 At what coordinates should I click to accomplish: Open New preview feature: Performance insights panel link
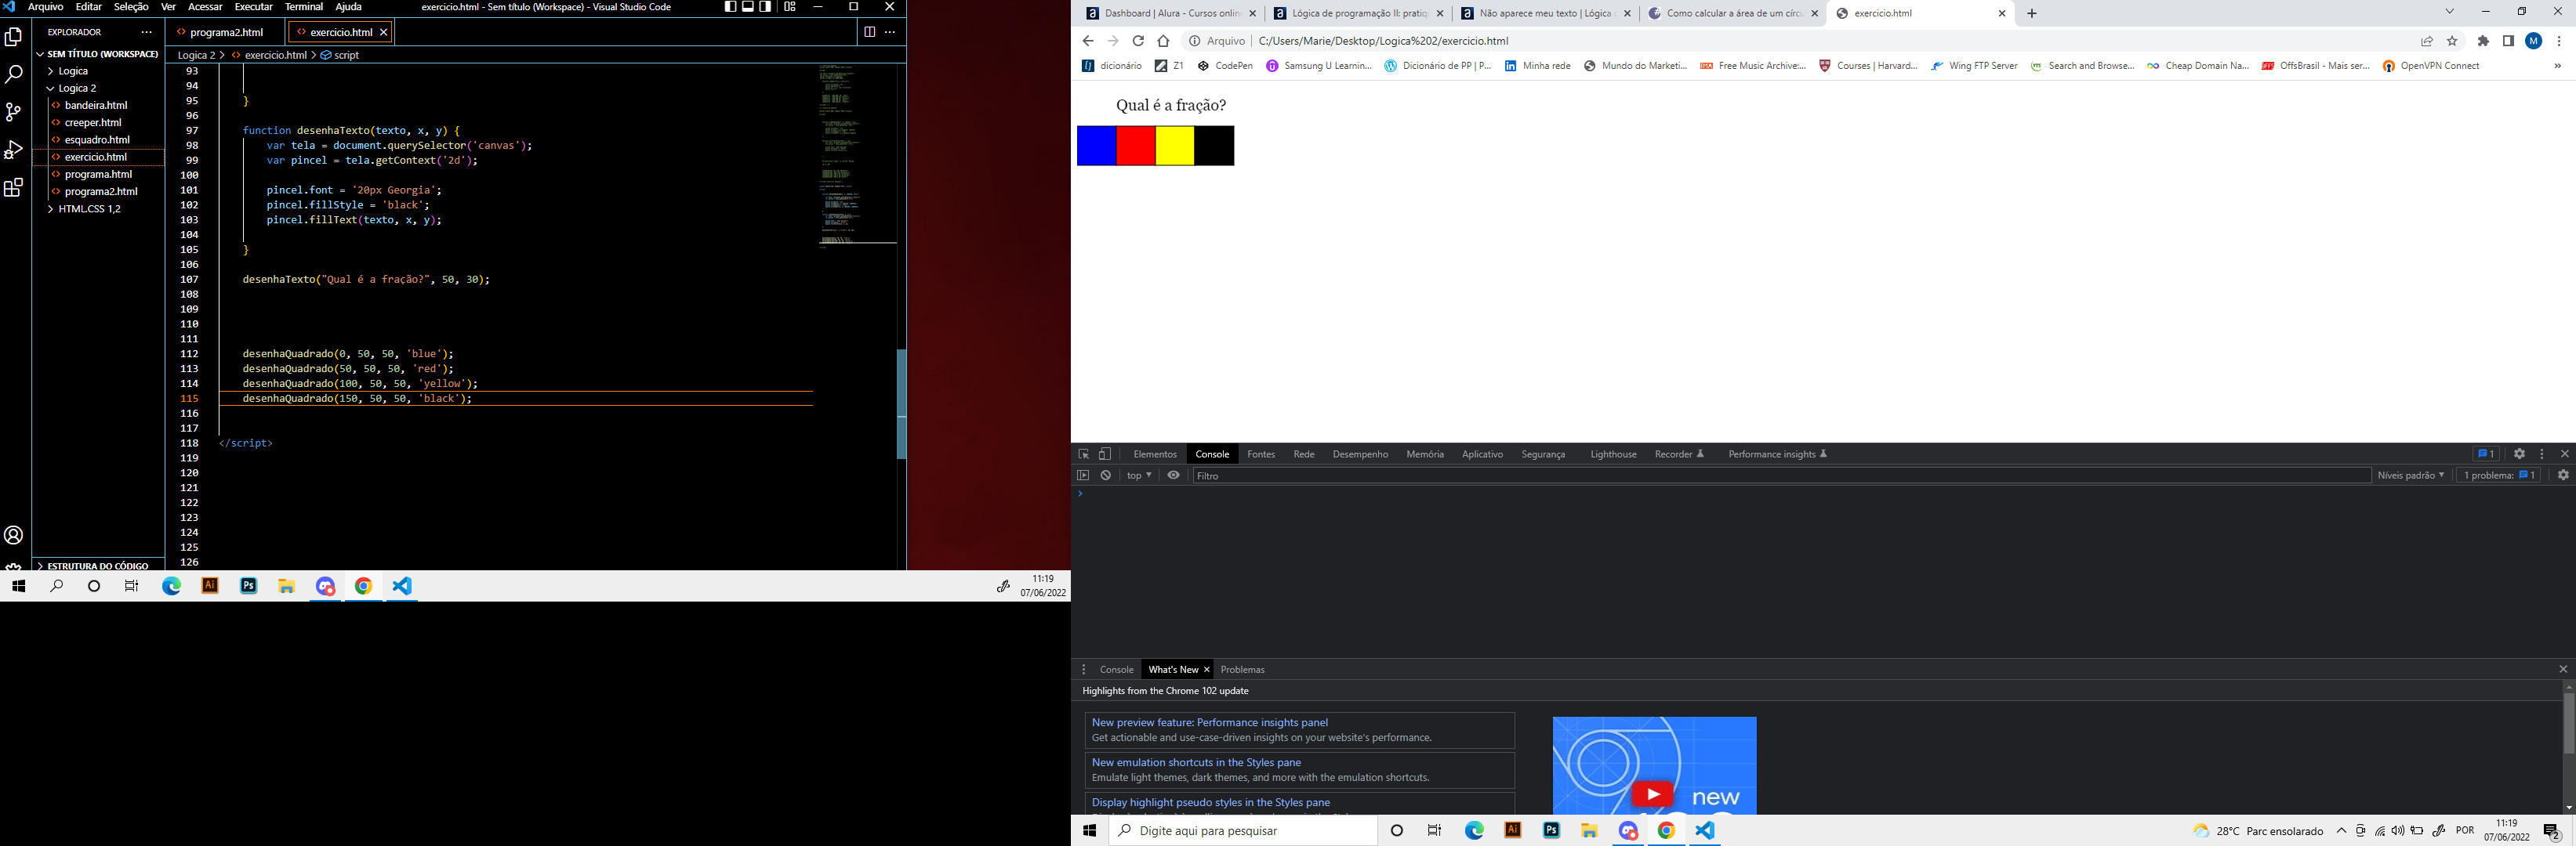(1210, 722)
